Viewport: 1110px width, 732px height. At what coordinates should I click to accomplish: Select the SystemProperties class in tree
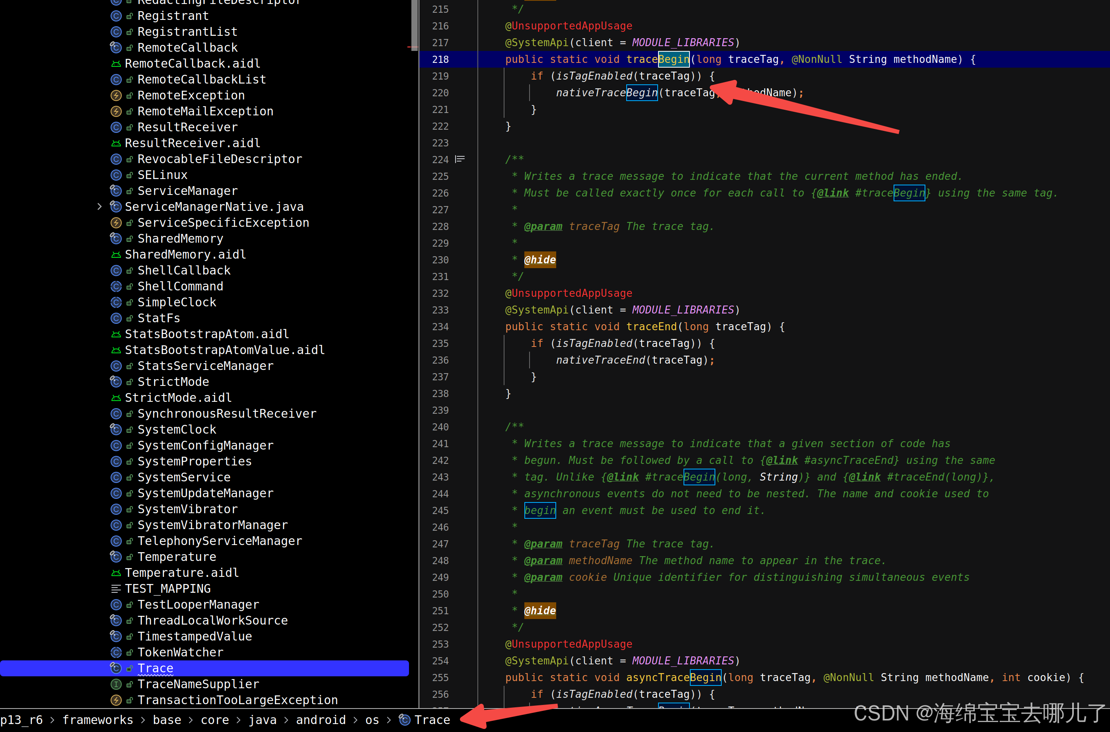tap(194, 461)
